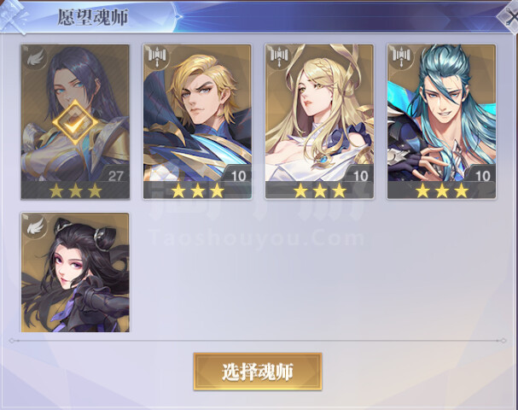Click the crossbow class icon on blonde man card
The height and width of the screenshot is (410, 518).
click(158, 57)
